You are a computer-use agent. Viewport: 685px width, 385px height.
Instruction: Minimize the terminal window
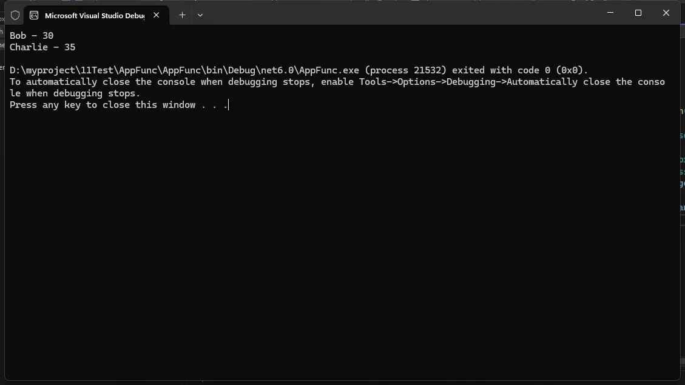pos(610,13)
